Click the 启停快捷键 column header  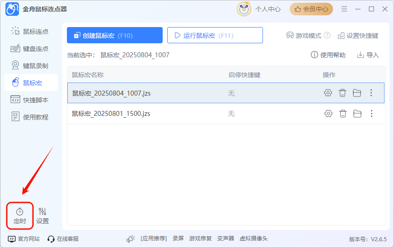[244, 75]
